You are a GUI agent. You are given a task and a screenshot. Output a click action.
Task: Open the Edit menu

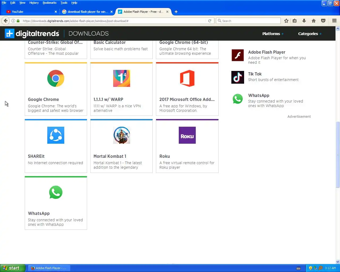13,3
